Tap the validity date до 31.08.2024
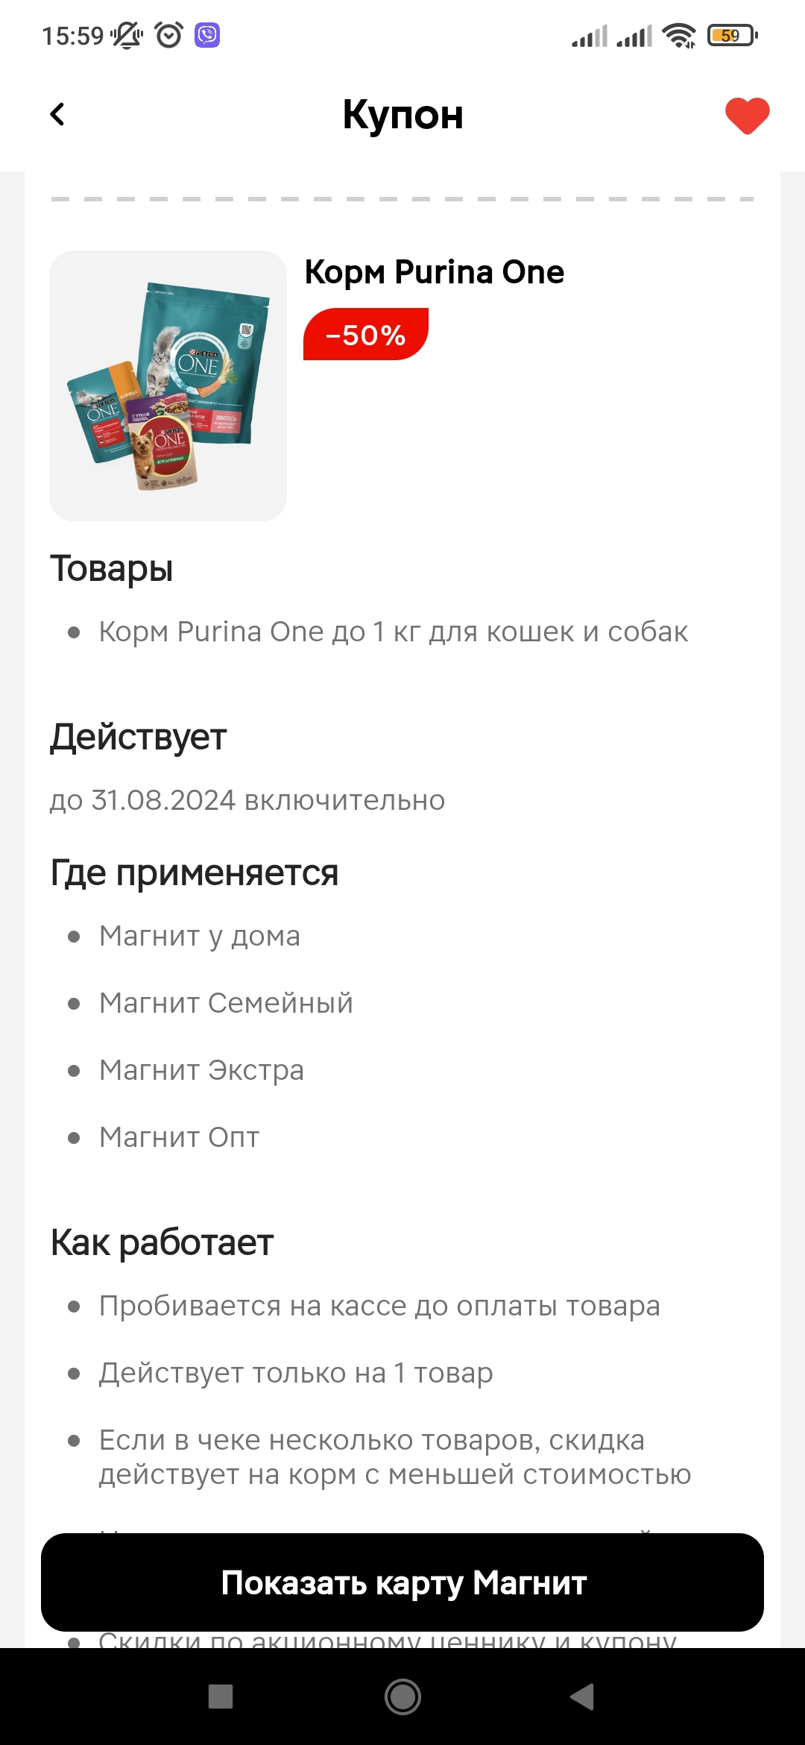Image resolution: width=805 pixels, height=1745 pixels. coord(247,800)
